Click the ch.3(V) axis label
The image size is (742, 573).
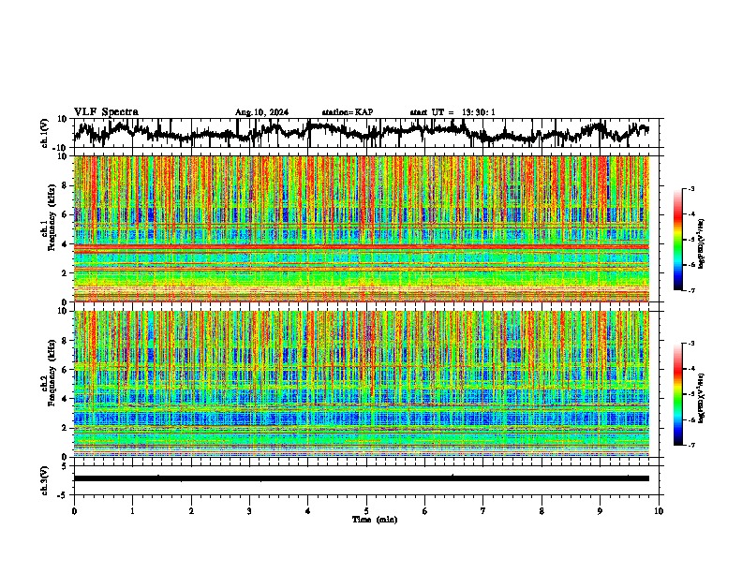[45, 480]
